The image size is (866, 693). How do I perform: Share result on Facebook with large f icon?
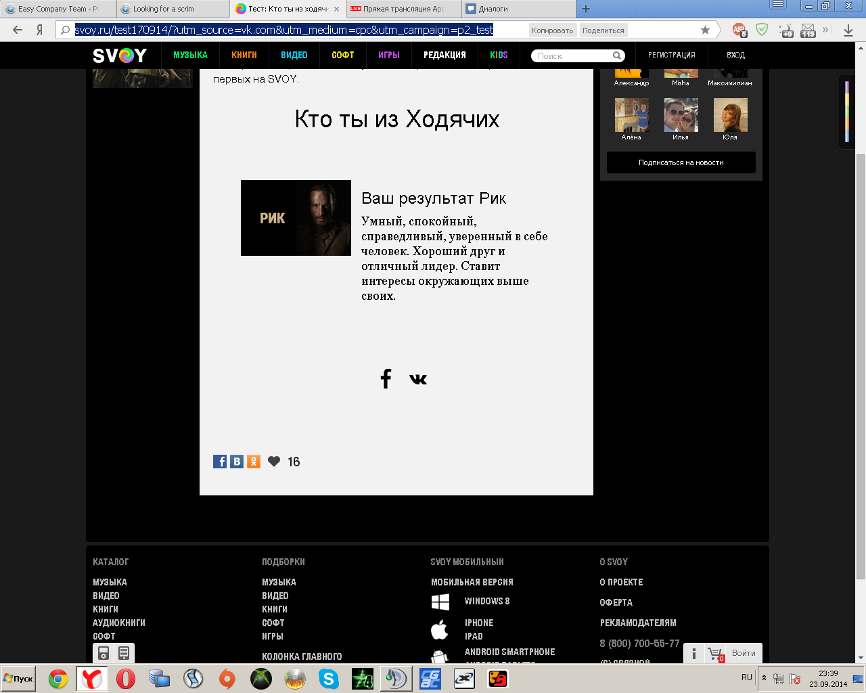(x=386, y=379)
